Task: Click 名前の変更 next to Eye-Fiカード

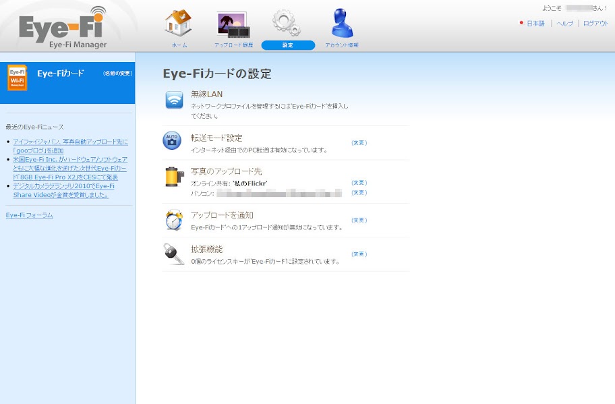Action: [117, 73]
